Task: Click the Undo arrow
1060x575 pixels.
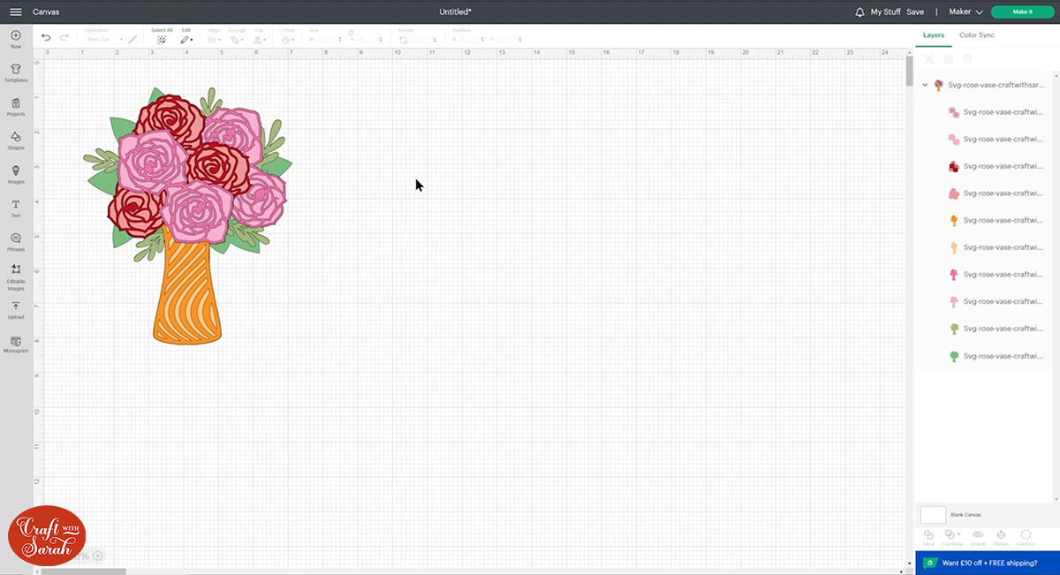Action: pyautogui.click(x=46, y=38)
